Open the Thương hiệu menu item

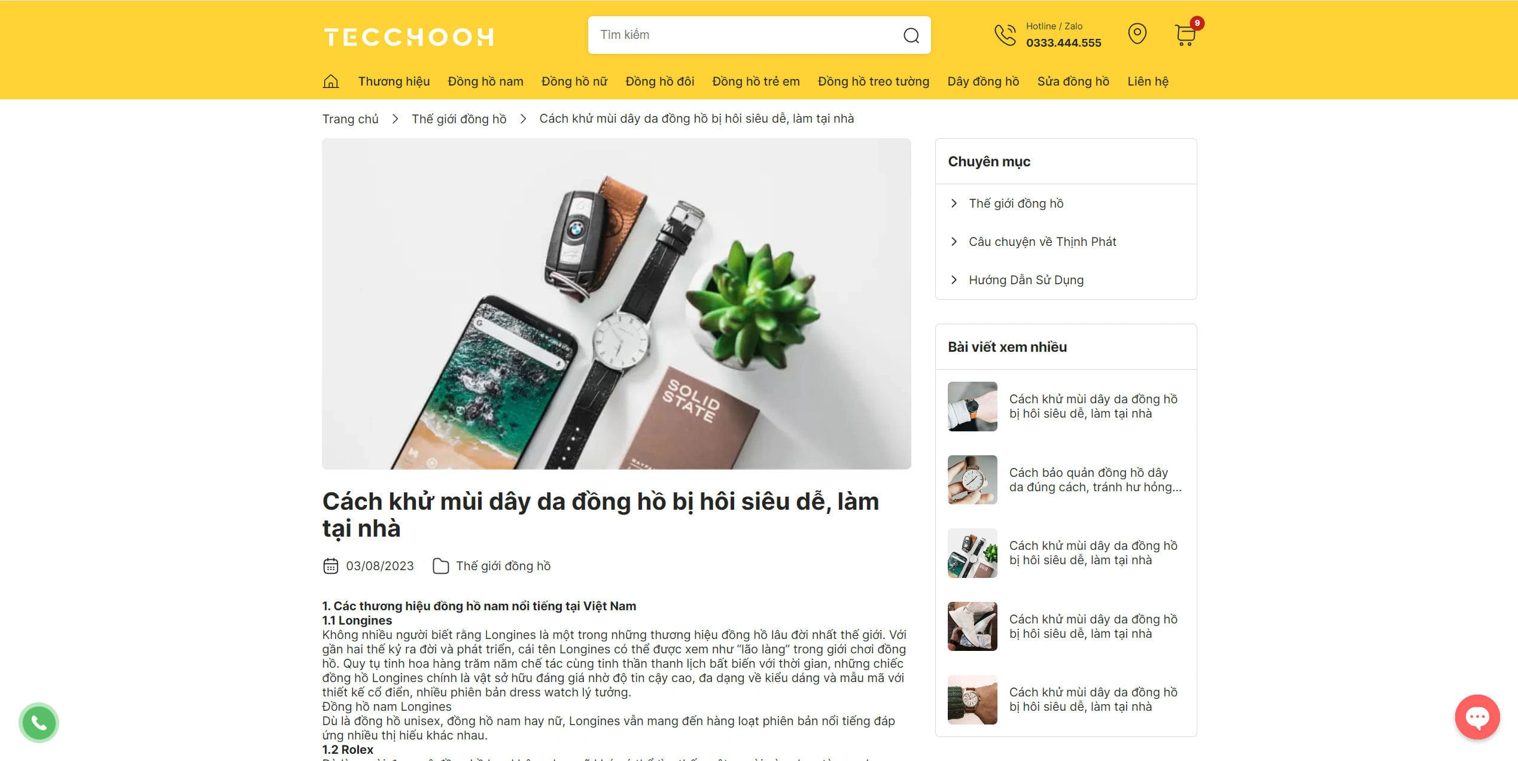tap(394, 81)
